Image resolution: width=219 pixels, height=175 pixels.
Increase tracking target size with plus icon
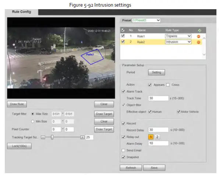[82, 137]
